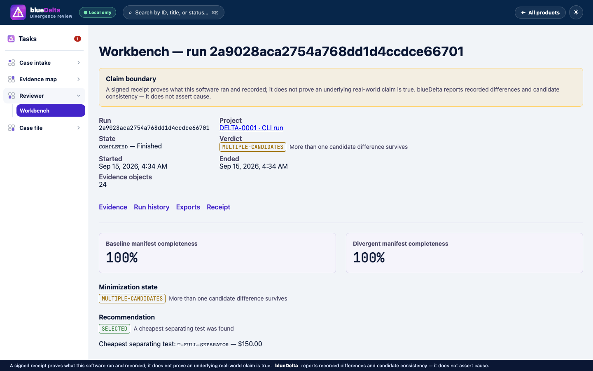Viewport: 593px width, 371px height.
Task: Open the Evidence tab link
Action: pos(113,207)
